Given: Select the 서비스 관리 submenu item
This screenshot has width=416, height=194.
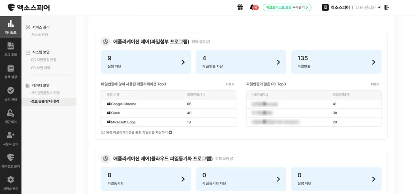Looking at the screenshot, I should [x=39, y=35].
